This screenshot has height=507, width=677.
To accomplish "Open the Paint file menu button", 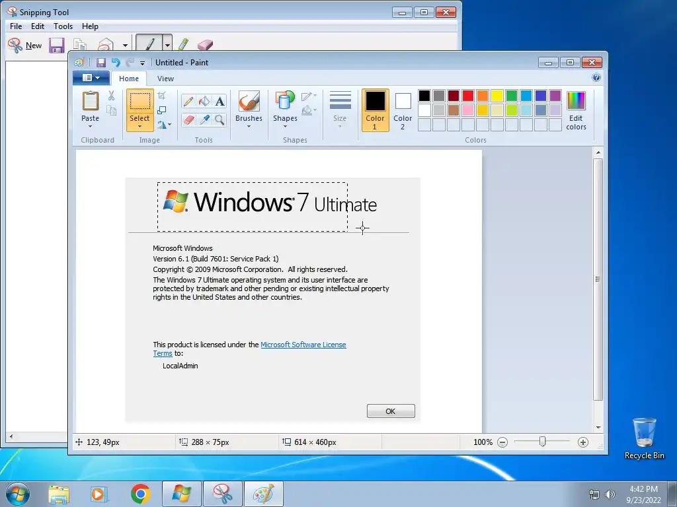I will 91,78.
